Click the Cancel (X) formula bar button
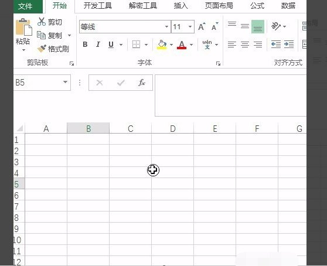Screen dimensions: 327x266 coord(100,83)
